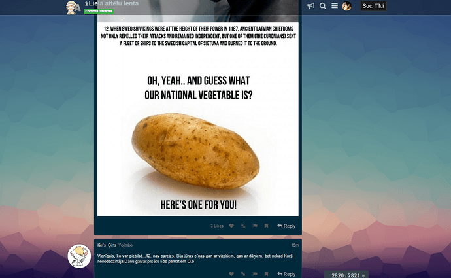Copy share link of Kefs comment
This screenshot has height=278, width=451.
click(x=243, y=274)
